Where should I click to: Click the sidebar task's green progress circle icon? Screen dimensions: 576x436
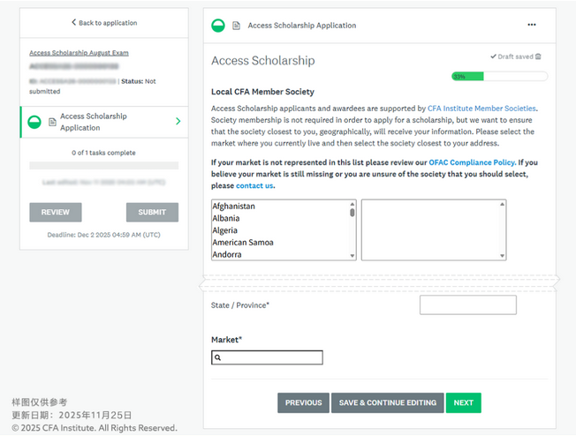click(x=35, y=122)
